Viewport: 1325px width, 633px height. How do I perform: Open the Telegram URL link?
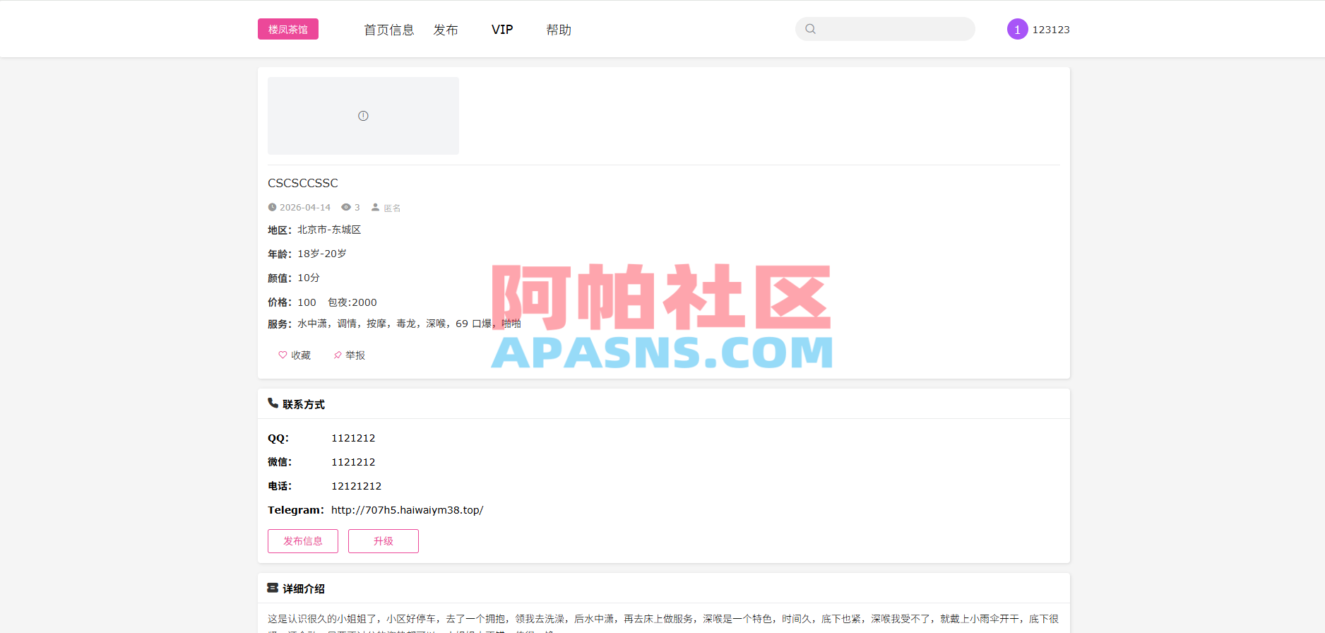coord(408,510)
